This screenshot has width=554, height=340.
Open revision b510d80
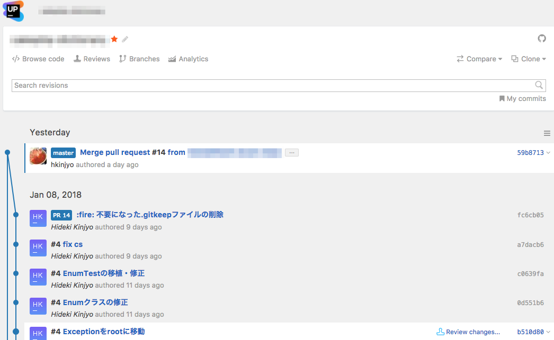[x=530, y=332]
